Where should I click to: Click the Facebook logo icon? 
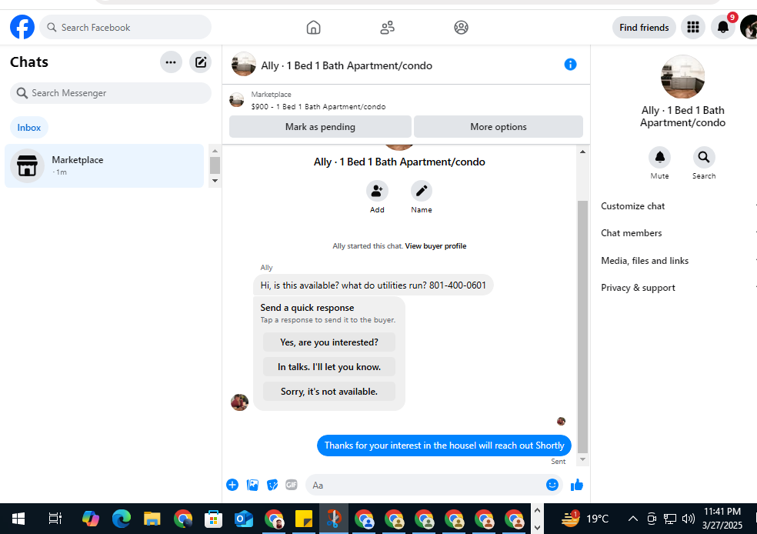(x=22, y=27)
